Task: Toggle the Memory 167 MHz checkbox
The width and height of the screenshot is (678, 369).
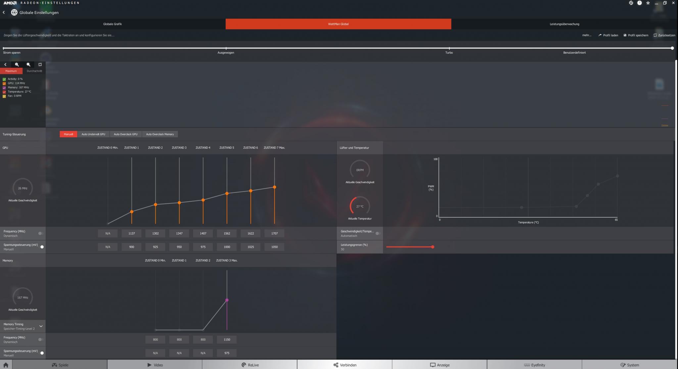Action: pyautogui.click(x=4, y=88)
